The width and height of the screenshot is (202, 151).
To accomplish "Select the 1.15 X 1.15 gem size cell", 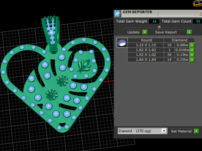I will pyautogui.click(x=146, y=45).
